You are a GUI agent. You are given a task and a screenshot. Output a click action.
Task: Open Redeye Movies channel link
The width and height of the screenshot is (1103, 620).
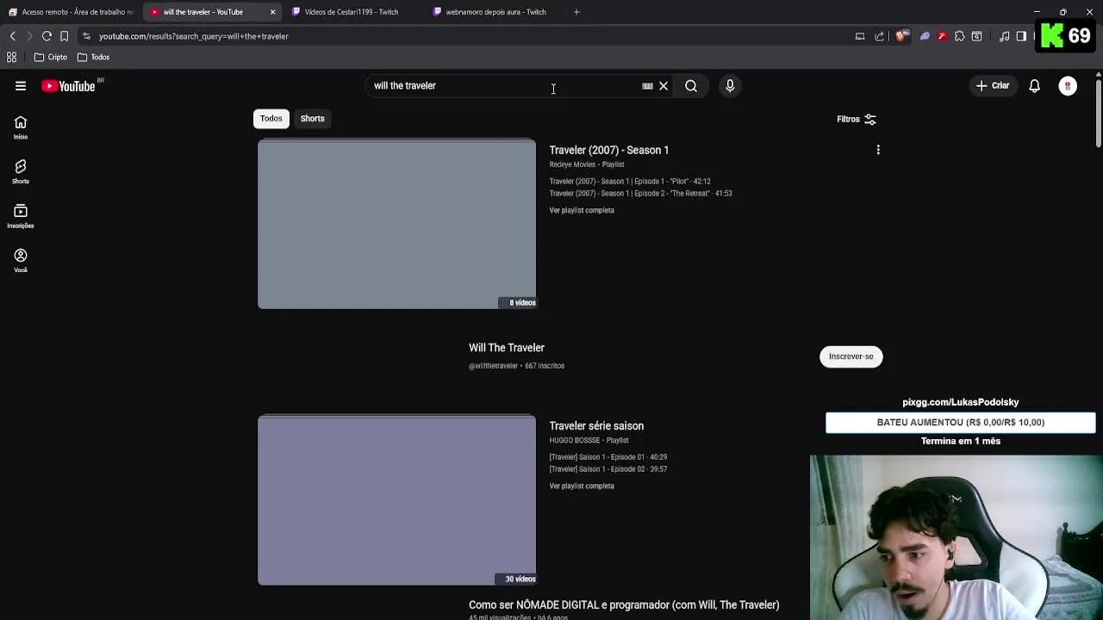coord(572,164)
